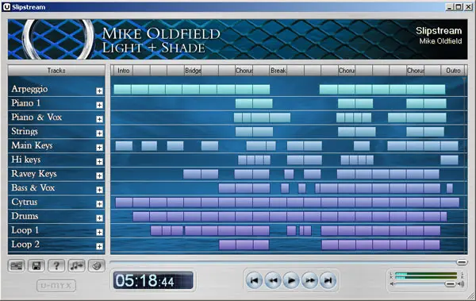This screenshot has width=476, height=301.
Task: Click the Bass & Vox clip under Outro
Action: (x=450, y=188)
